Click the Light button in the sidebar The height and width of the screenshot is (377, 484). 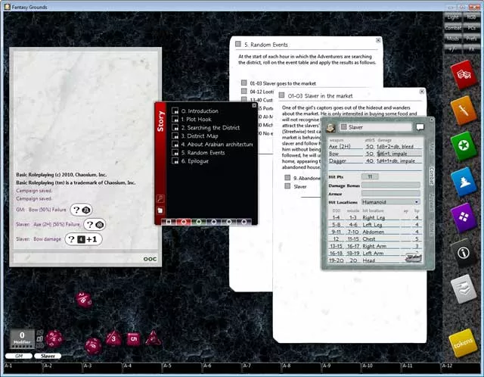click(453, 17)
